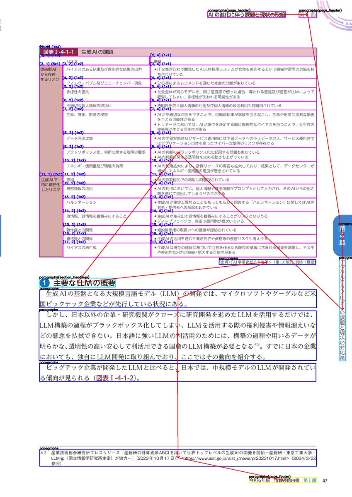Click the 悪用 risk cell
The height and width of the screenshot is (497, 352).
(106, 180)
